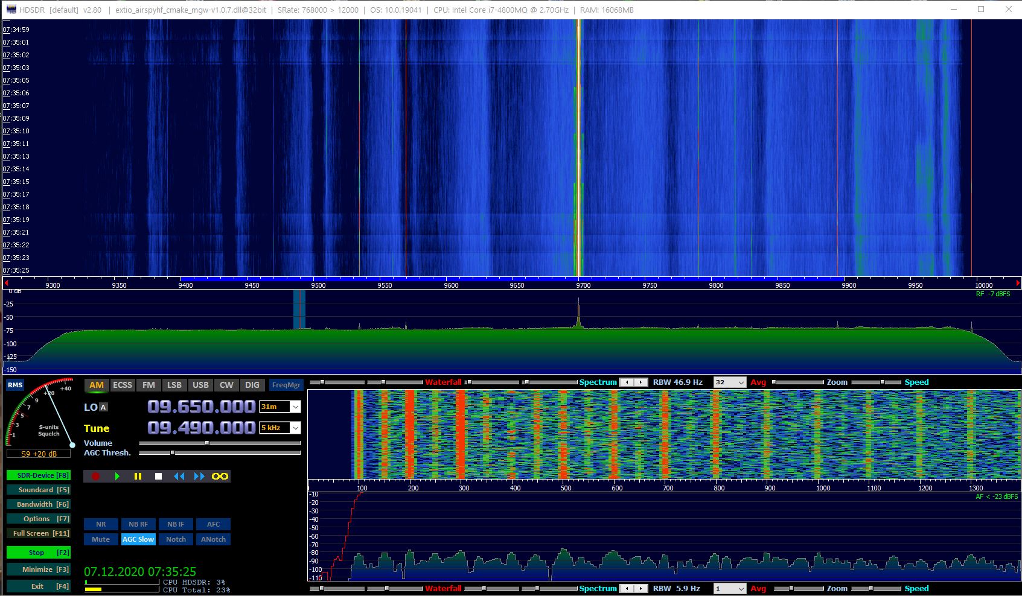1022x596 pixels.
Task: Click right RBW arrow in 5.9 Hz row
Action: [641, 588]
